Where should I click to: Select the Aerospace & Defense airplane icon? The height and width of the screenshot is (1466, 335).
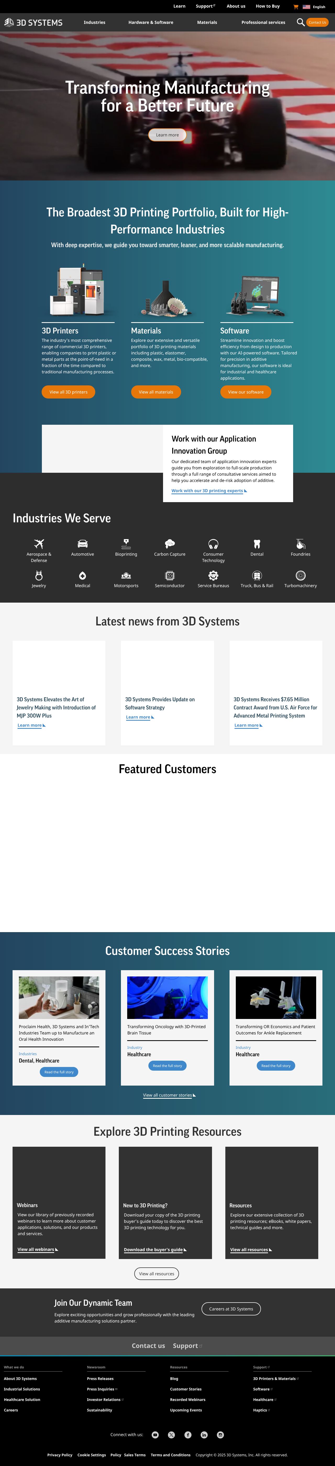[x=39, y=544]
